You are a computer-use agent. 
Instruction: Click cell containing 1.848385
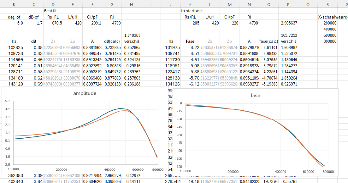[131, 35]
